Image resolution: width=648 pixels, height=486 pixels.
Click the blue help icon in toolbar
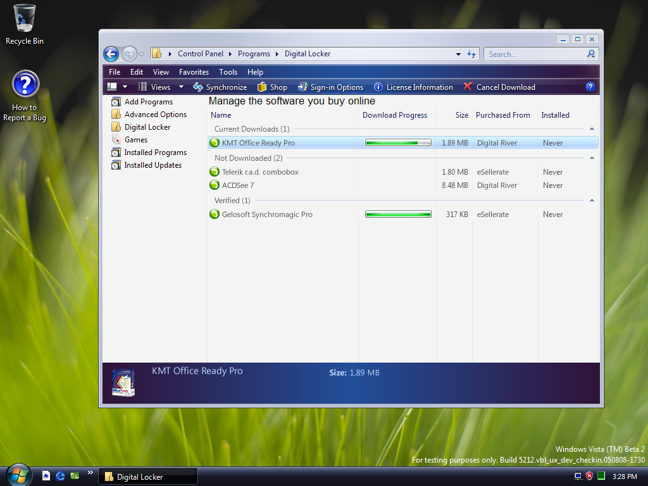click(590, 87)
